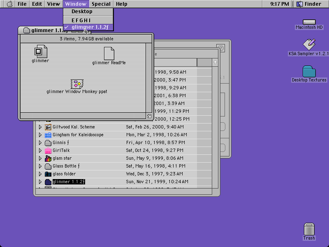Click the Glass Bottle ƒ folder icon
Screen dimensions: 329x247
pos(48,166)
